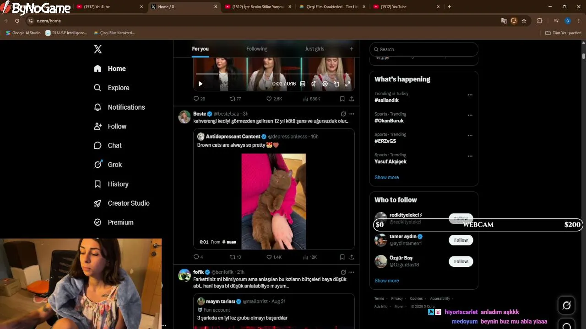Unmute the video sound
The height and width of the screenshot is (329, 586).
tap(314, 84)
